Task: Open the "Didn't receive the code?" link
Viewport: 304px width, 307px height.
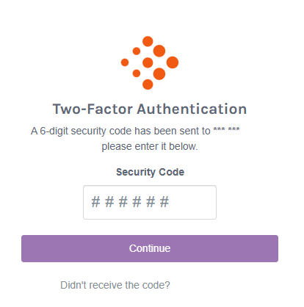Action: pos(115,285)
